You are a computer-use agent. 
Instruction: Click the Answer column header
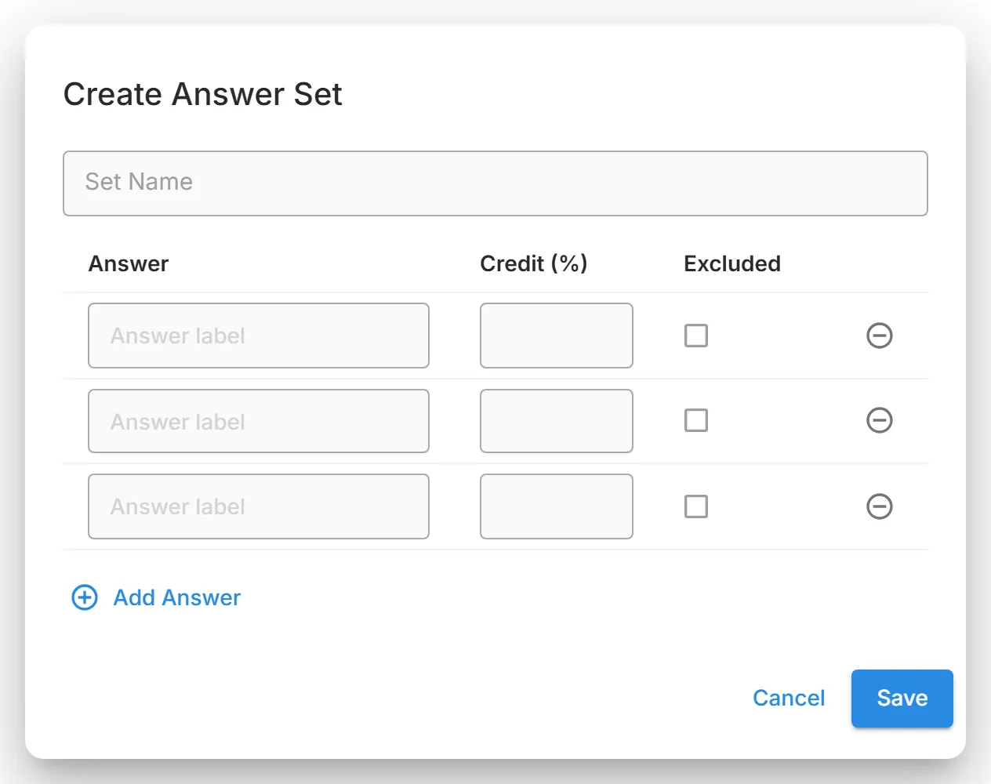[x=129, y=263]
